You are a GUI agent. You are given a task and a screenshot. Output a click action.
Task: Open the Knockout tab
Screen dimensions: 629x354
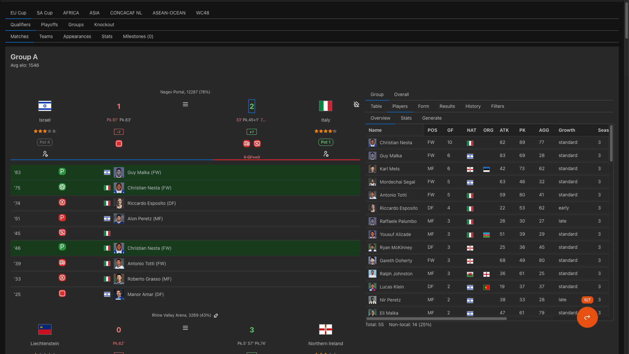pos(104,25)
